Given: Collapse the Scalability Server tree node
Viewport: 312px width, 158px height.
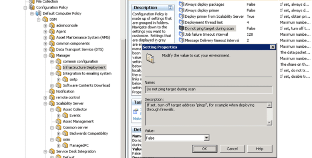Looking at the screenshot, I should [x=45, y=103].
